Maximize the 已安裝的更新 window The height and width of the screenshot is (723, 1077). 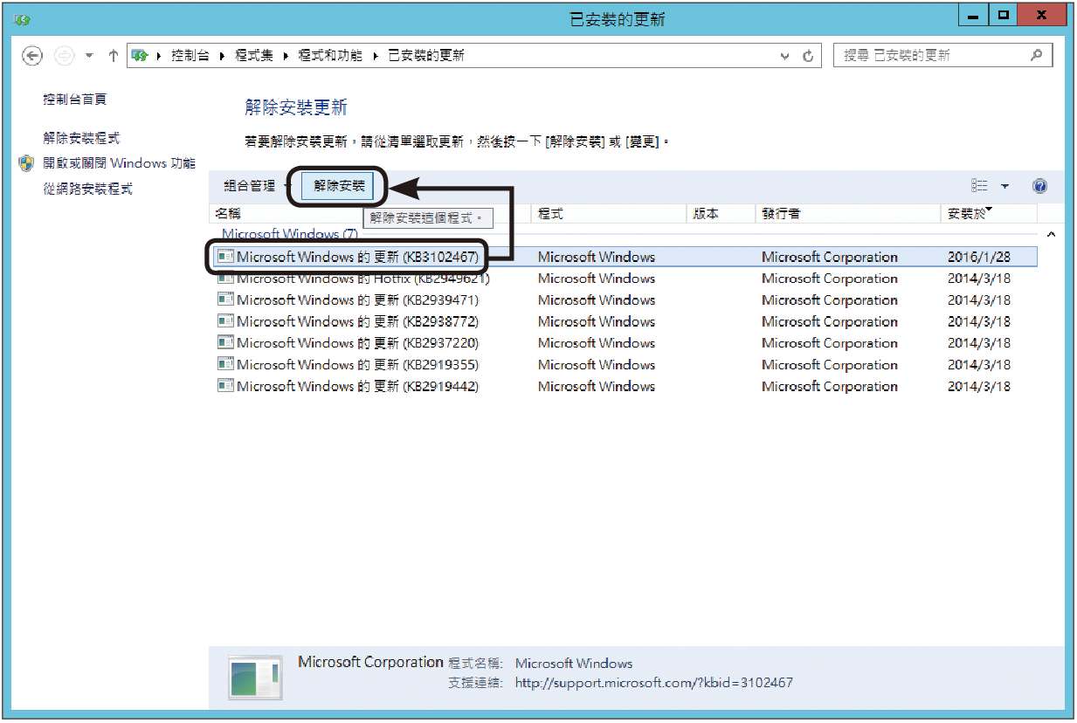(x=1003, y=17)
